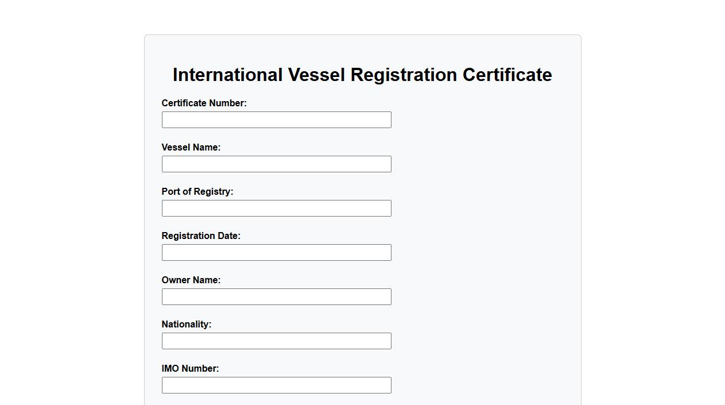Image resolution: width=725 pixels, height=405 pixels.
Task: Click the Nationality text field
Action: pyautogui.click(x=276, y=341)
